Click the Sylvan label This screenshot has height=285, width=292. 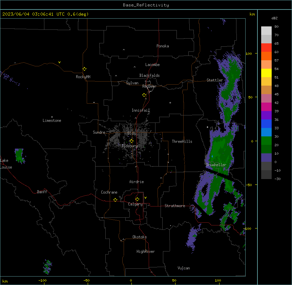[x=132, y=83]
